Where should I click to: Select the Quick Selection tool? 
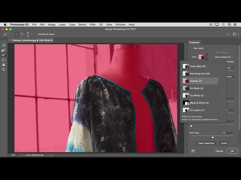4,45
